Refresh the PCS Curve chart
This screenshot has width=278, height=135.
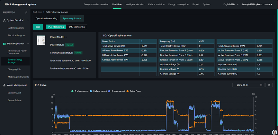[269, 85]
